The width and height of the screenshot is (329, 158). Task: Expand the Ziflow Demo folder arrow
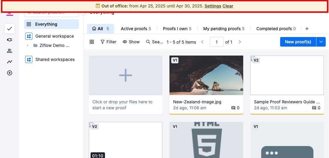click(x=28, y=45)
